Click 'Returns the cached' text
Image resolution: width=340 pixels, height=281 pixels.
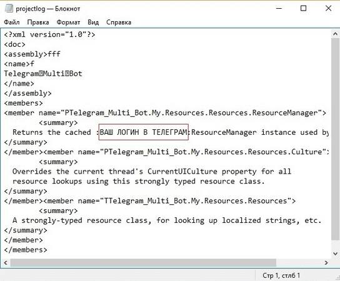point(52,132)
